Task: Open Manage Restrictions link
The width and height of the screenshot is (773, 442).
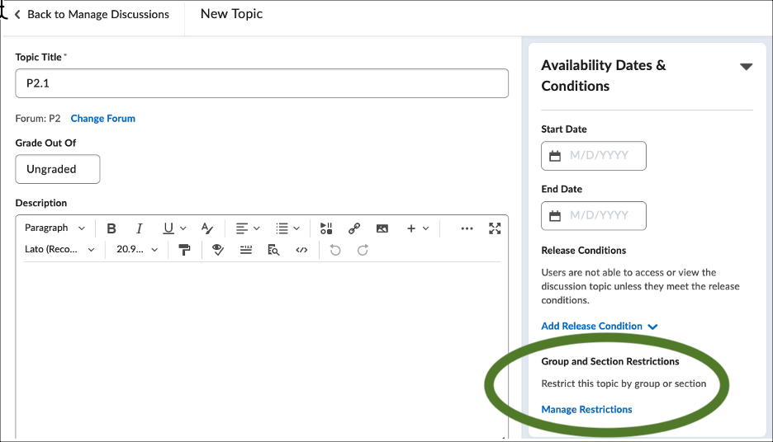Action: tap(586, 410)
